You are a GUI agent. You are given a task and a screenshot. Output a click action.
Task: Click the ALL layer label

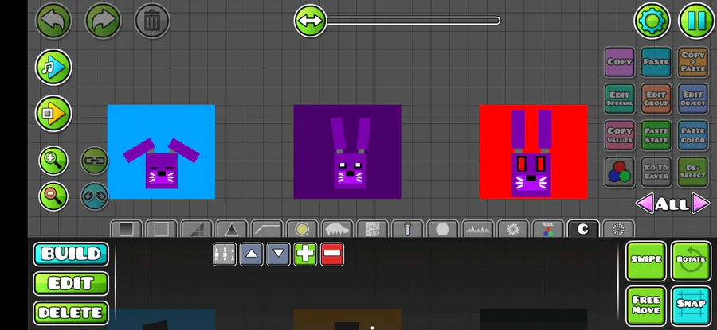tap(672, 204)
